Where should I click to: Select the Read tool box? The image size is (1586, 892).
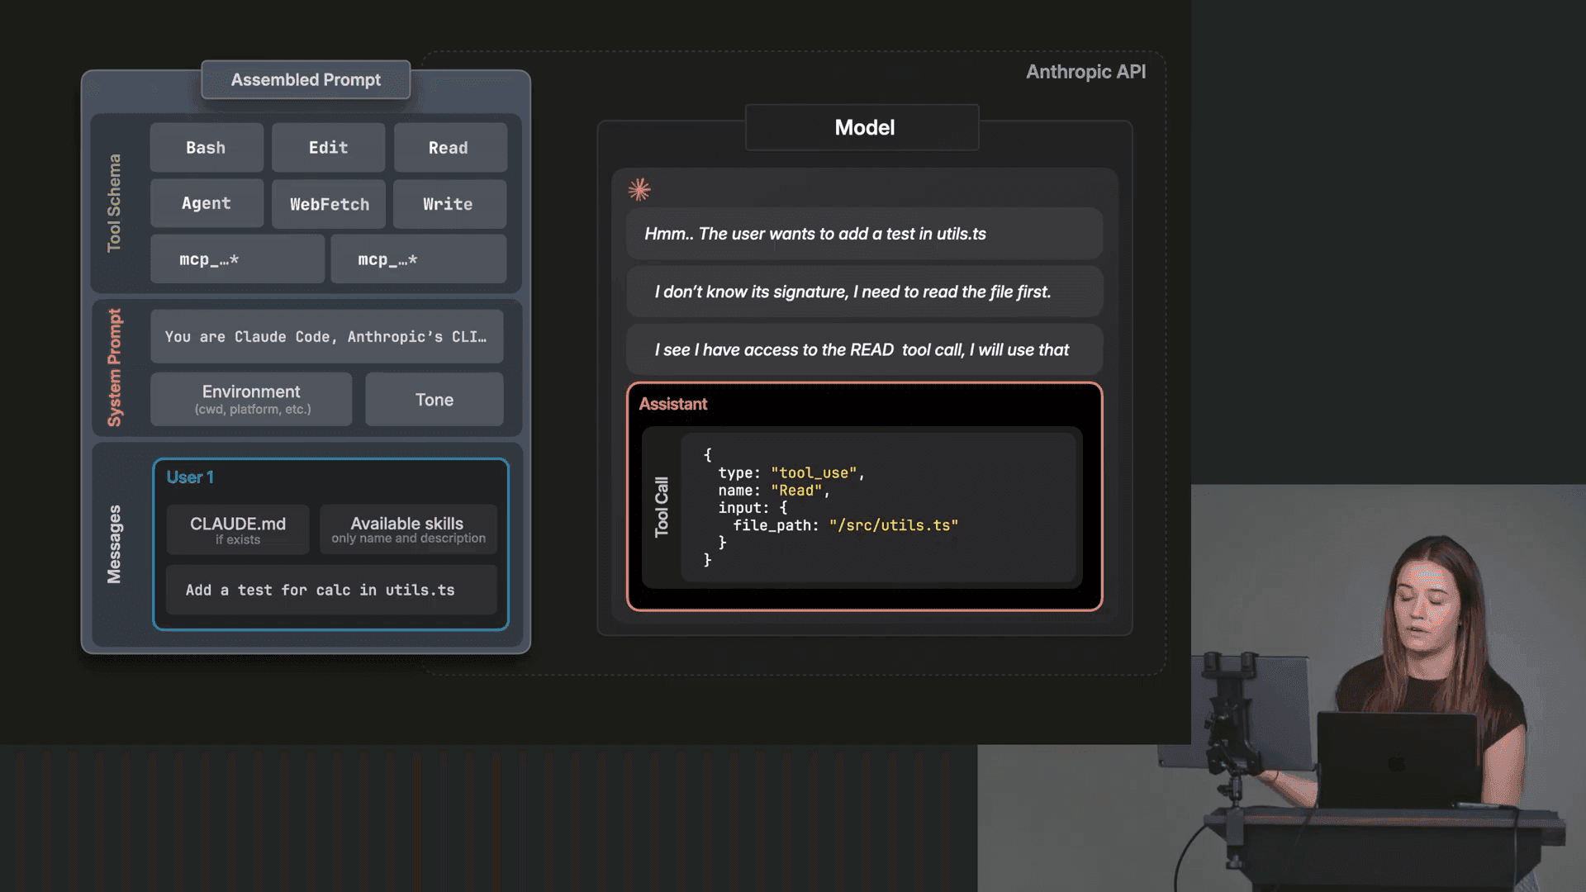[x=450, y=148]
